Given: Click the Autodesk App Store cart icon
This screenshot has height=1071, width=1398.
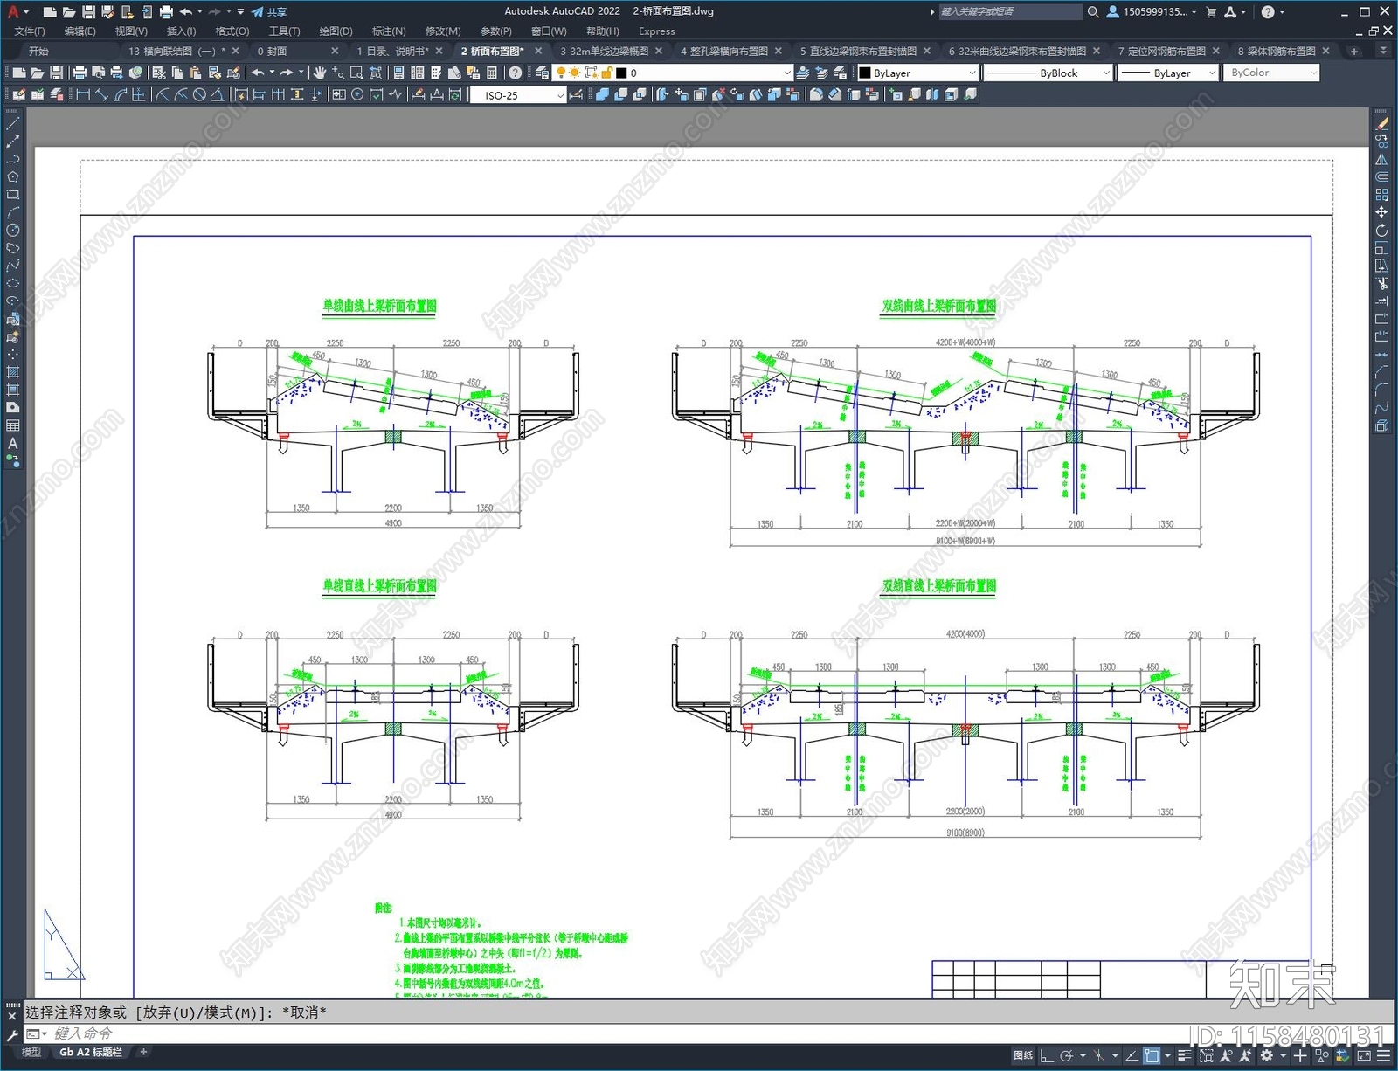Looking at the screenshot, I should click(1211, 12).
